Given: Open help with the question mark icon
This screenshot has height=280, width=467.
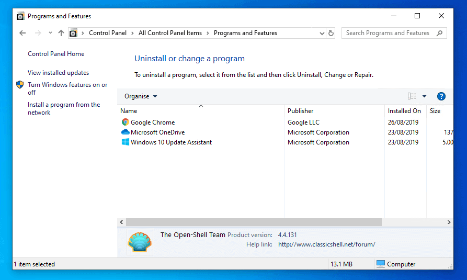Looking at the screenshot, I should [x=441, y=96].
